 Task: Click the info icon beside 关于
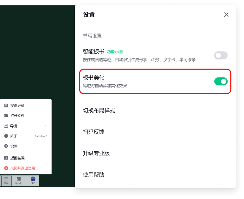pyautogui.click(x=6, y=136)
